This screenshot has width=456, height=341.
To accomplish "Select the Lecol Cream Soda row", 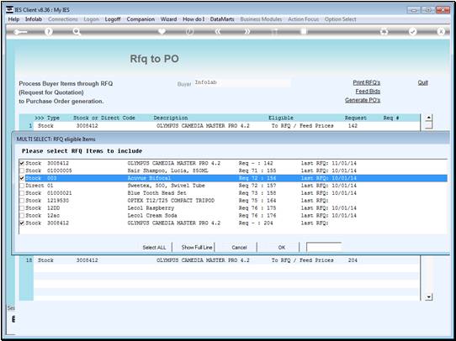I will 233,216.
